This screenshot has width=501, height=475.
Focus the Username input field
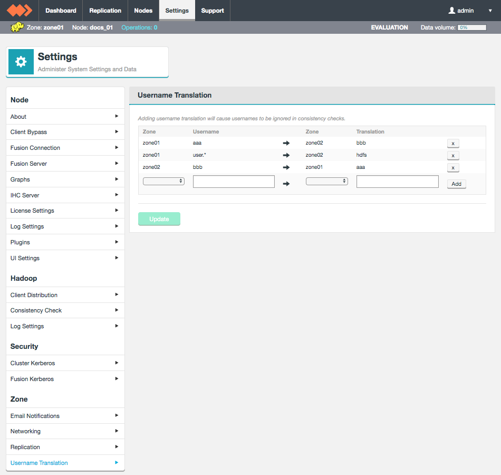click(x=234, y=182)
